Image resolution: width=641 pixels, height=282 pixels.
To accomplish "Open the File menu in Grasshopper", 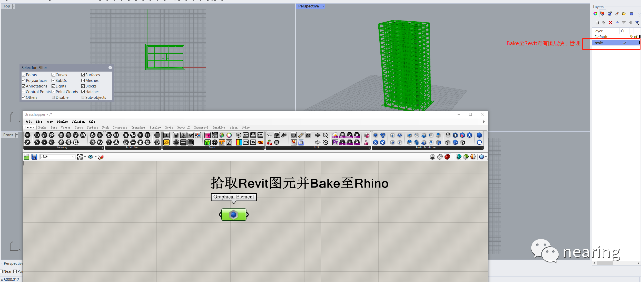I will [29, 122].
